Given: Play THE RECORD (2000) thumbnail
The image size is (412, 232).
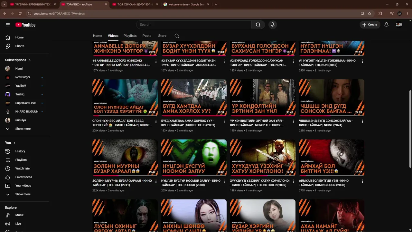Looking at the screenshot, I should (x=194, y=158).
